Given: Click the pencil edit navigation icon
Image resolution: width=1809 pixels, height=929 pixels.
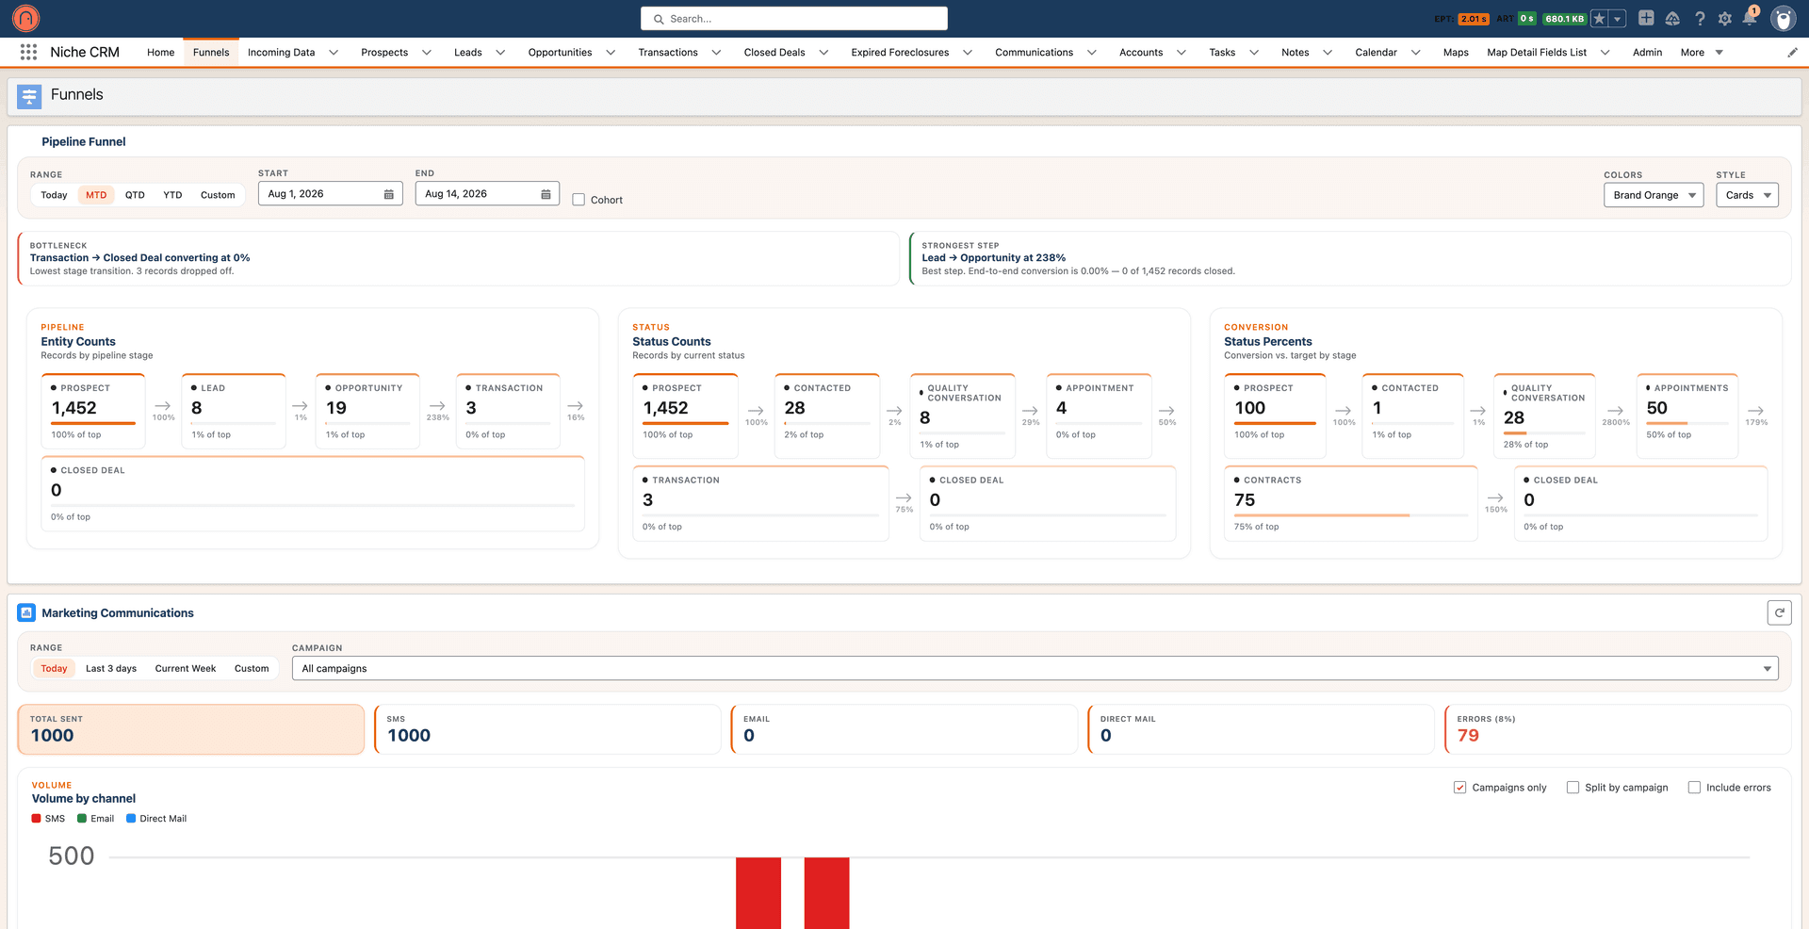Looking at the screenshot, I should 1792,53.
